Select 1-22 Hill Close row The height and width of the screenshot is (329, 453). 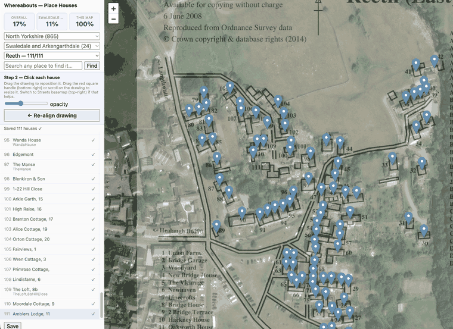point(49,189)
